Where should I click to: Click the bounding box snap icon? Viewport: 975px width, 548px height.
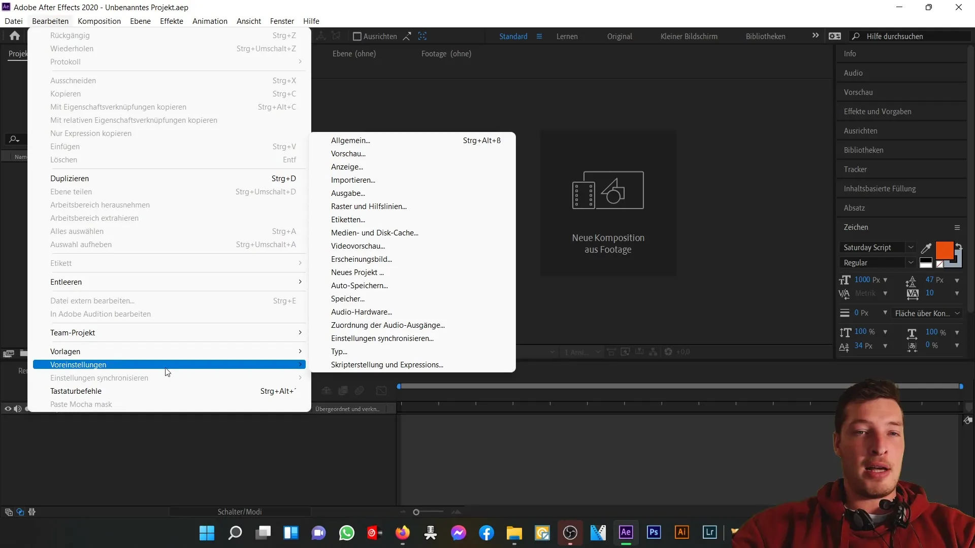(x=422, y=36)
